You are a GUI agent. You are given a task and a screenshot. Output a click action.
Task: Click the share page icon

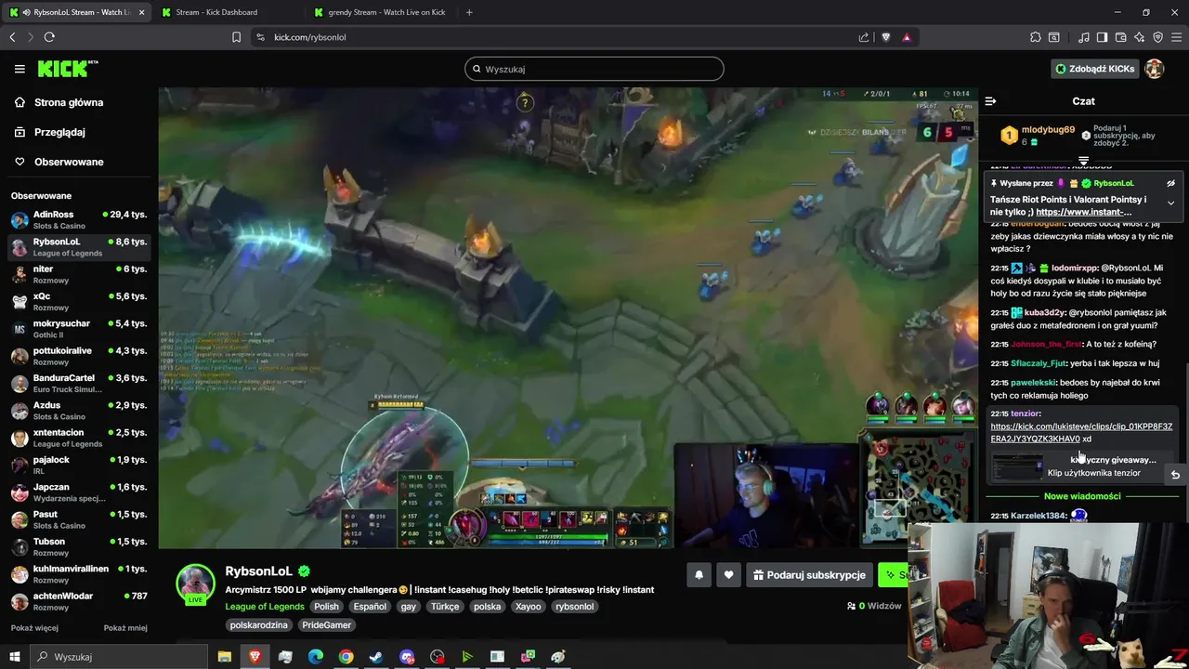coord(864,37)
